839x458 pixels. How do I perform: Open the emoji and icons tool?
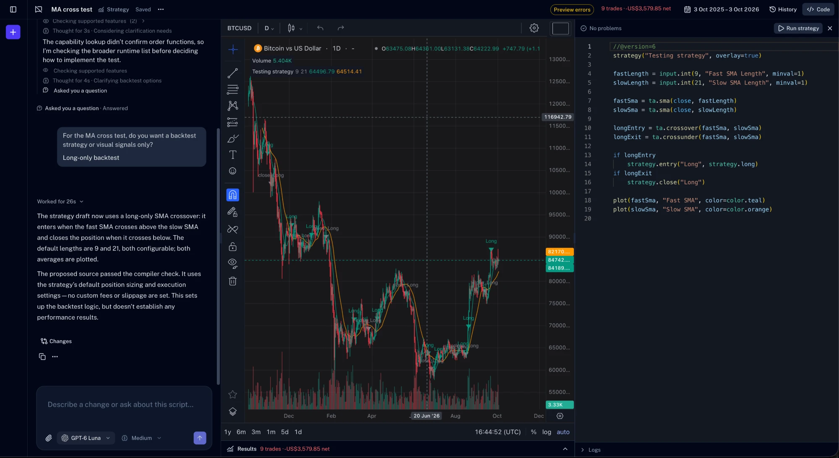233,171
